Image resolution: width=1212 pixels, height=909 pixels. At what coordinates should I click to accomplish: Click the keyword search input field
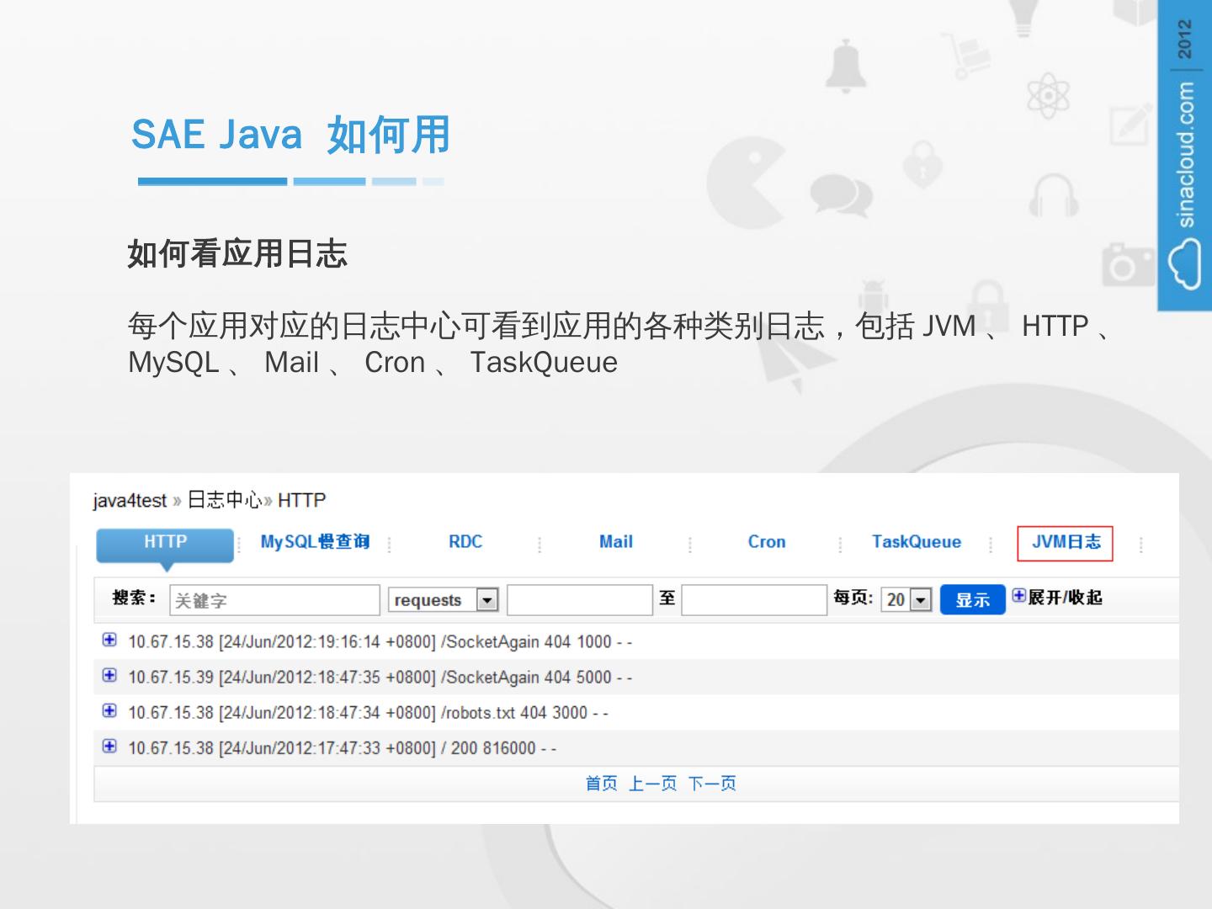pos(274,600)
